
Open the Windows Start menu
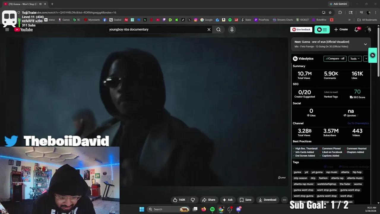[x=142, y=209]
